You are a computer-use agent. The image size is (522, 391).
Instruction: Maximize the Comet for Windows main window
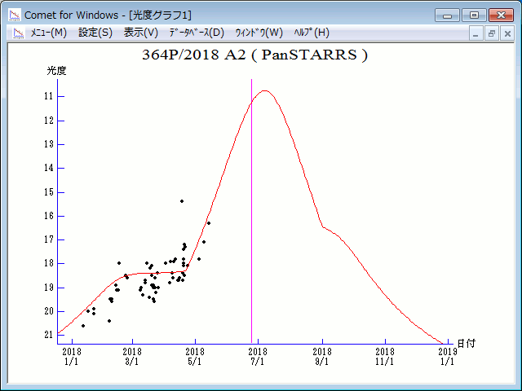pyautogui.click(x=473, y=15)
